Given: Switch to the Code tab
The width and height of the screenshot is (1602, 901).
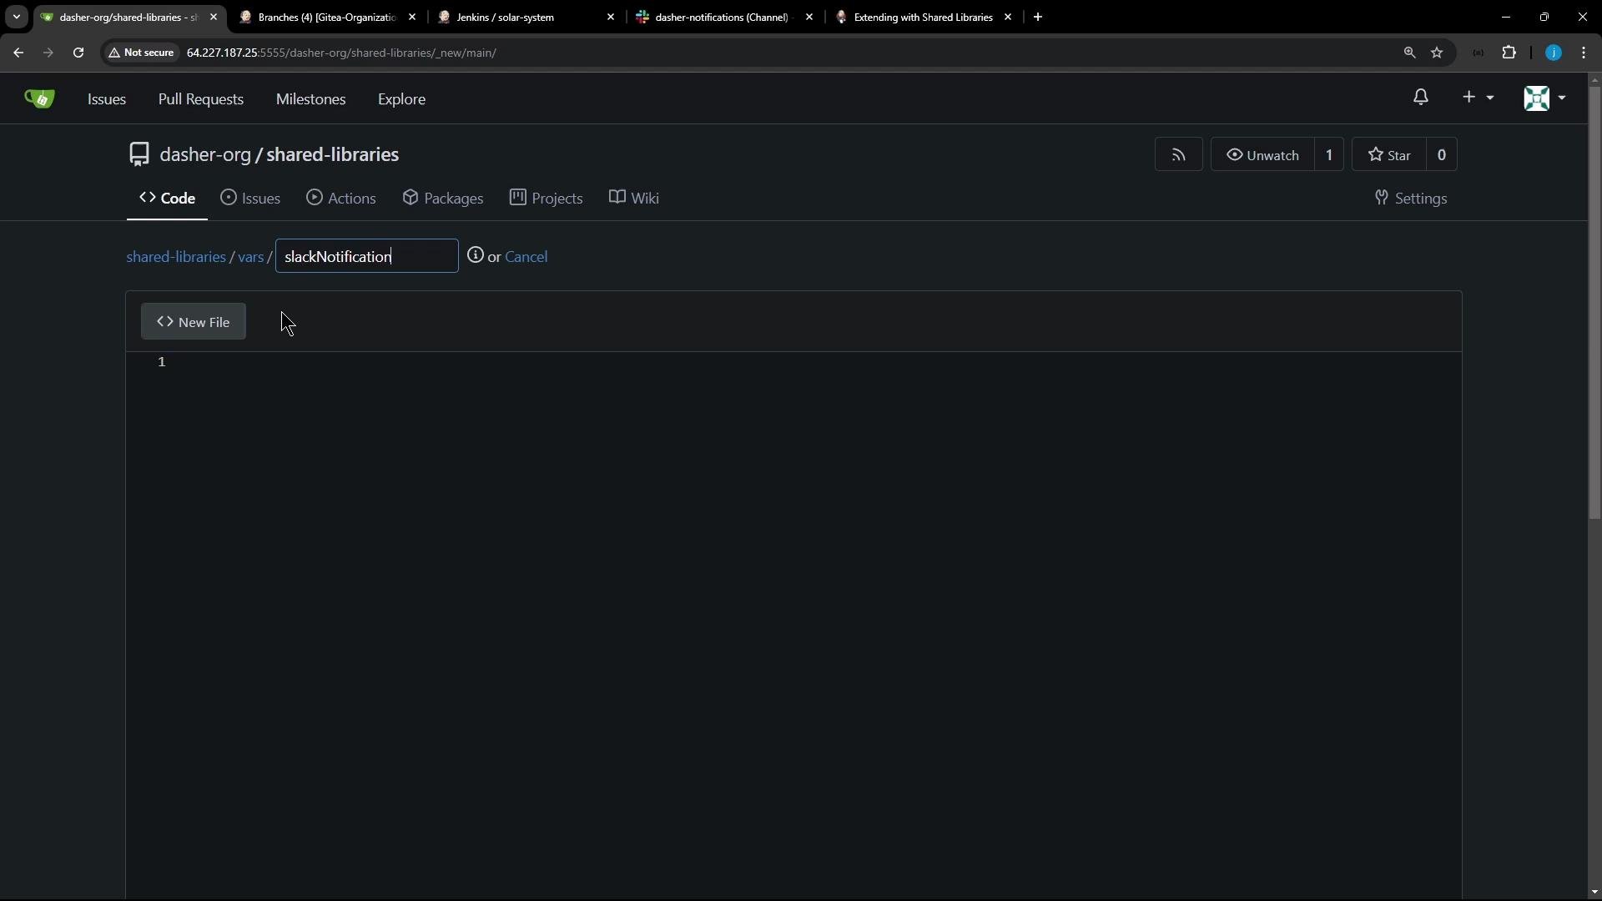Looking at the screenshot, I should (167, 198).
